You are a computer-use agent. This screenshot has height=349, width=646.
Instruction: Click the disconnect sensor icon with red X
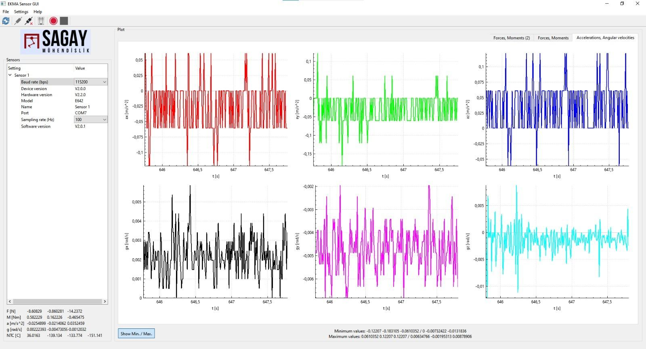(x=29, y=21)
